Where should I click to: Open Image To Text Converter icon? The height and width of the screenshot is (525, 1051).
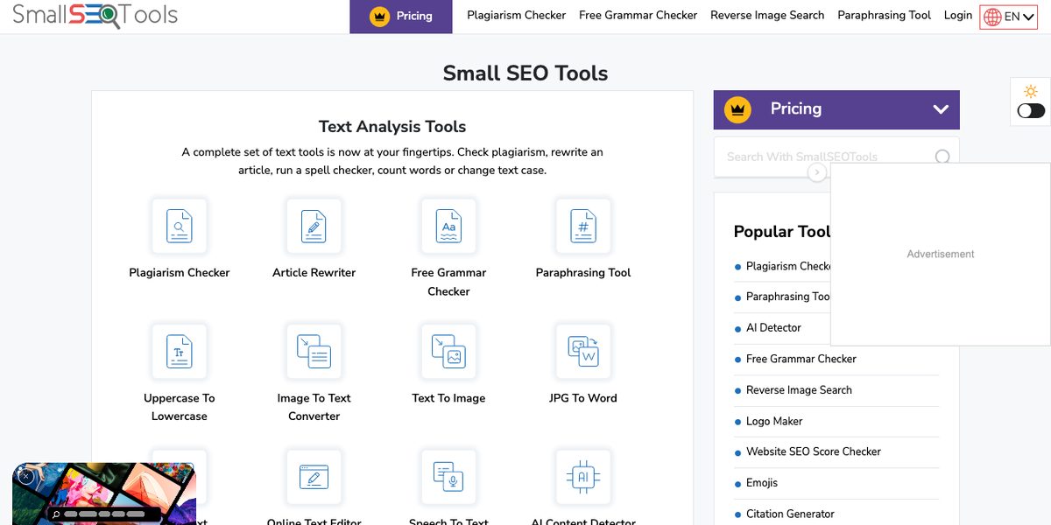[314, 352]
